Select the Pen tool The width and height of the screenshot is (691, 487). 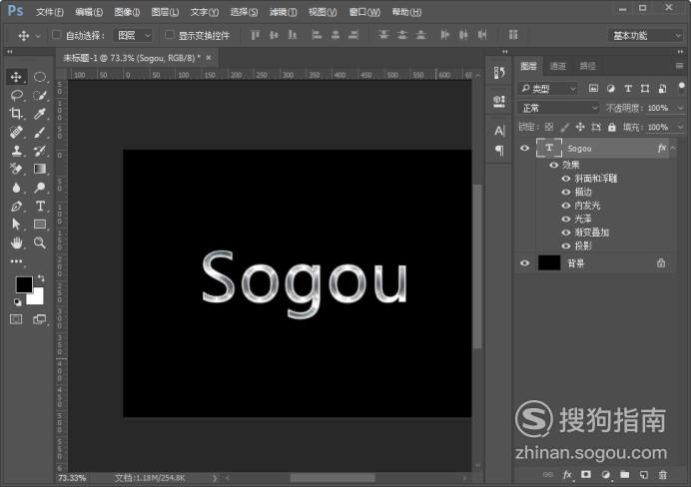click(x=16, y=206)
